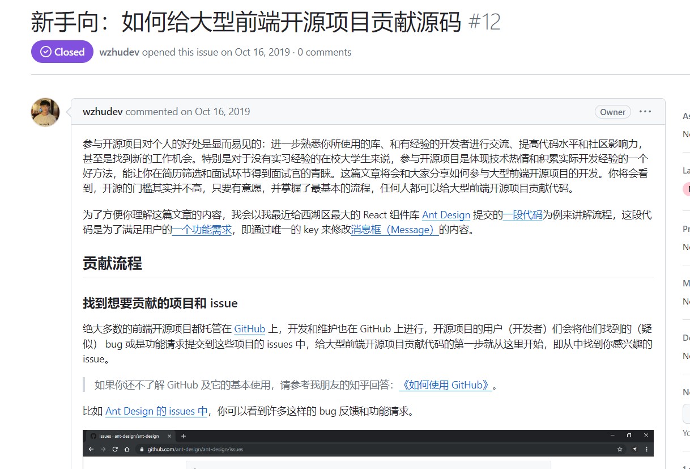Open the Ant Design link in second paragraph
Screen dimensions: 690x469
pos(446,215)
